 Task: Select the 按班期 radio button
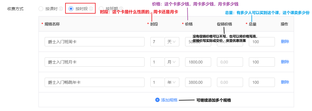[x=101, y=9]
